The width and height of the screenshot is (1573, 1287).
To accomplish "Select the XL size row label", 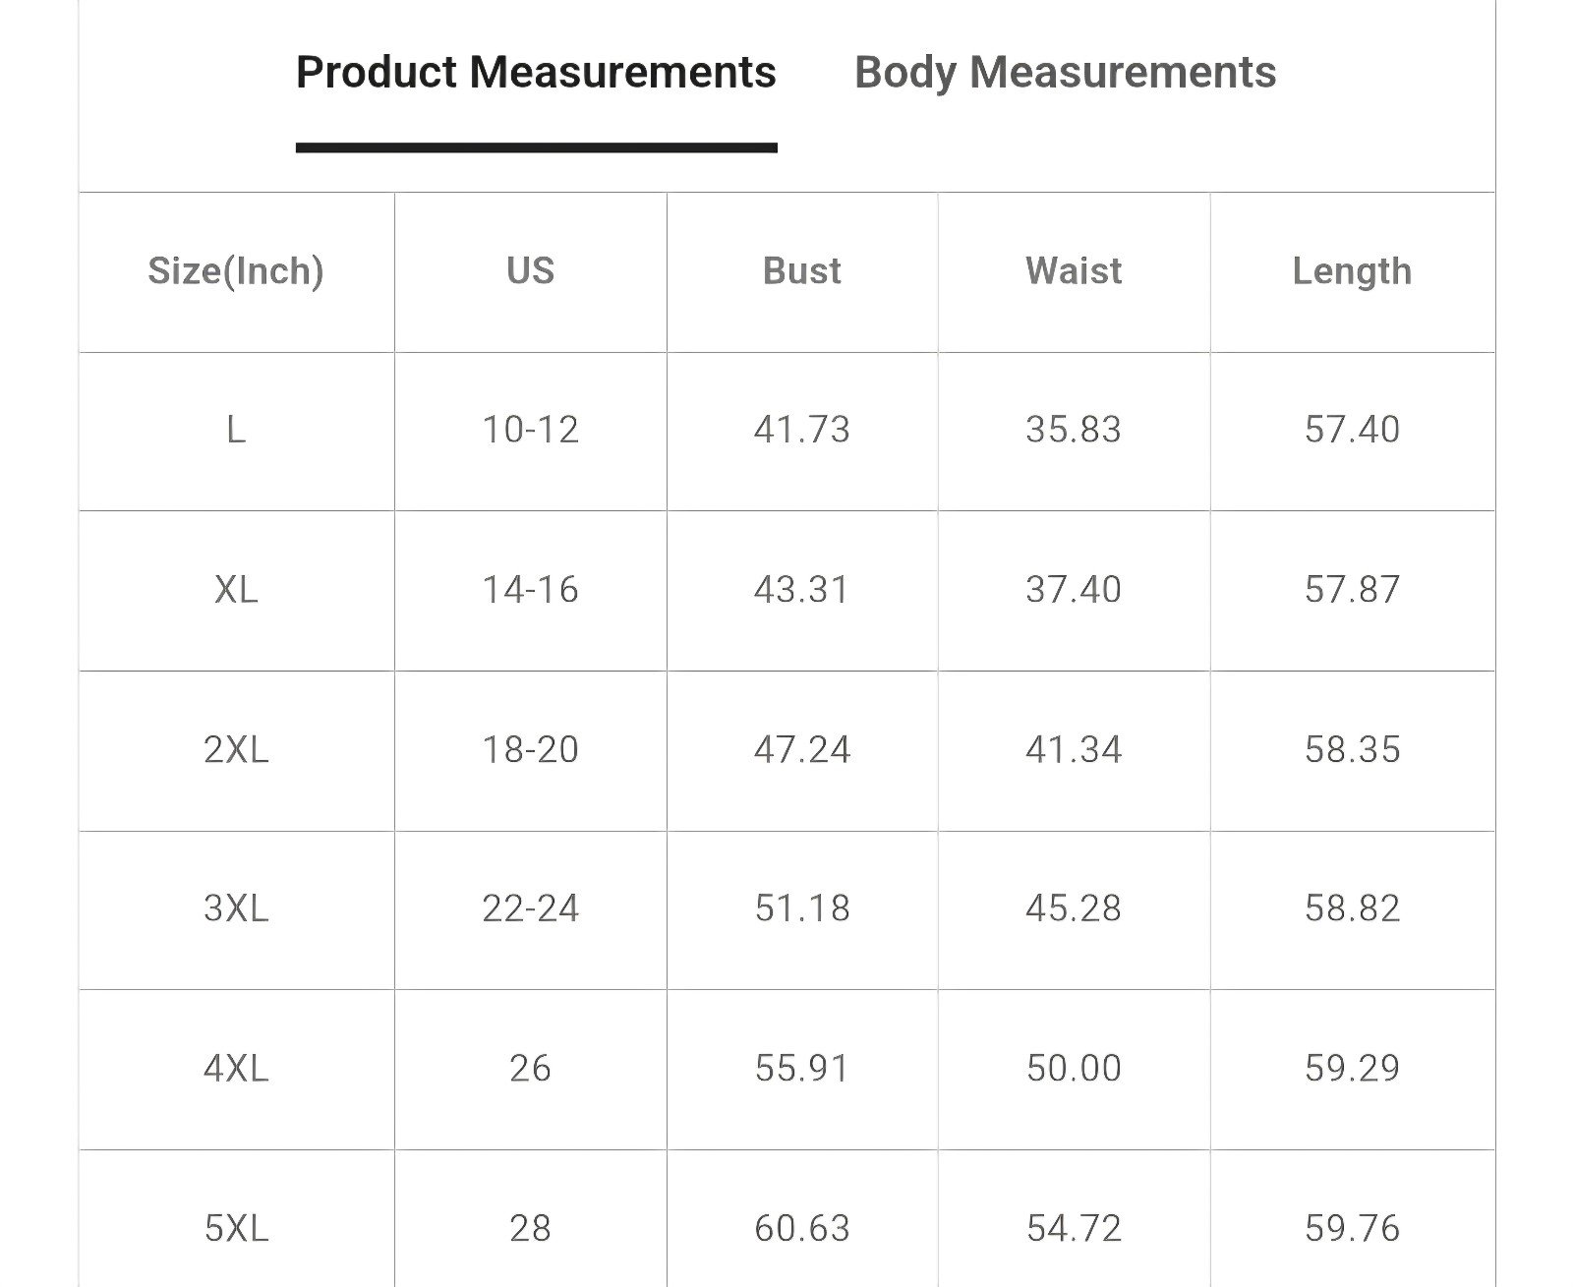I will pos(236,590).
